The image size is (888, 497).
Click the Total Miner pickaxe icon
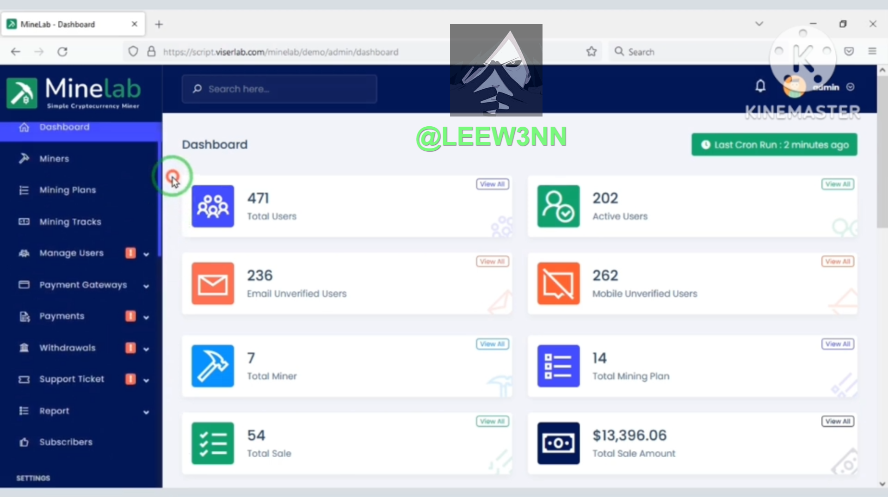pyautogui.click(x=213, y=366)
